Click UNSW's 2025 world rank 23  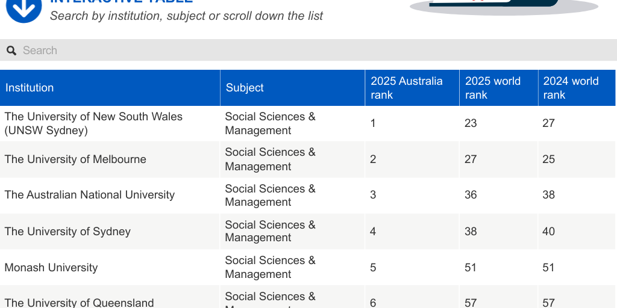click(x=471, y=123)
